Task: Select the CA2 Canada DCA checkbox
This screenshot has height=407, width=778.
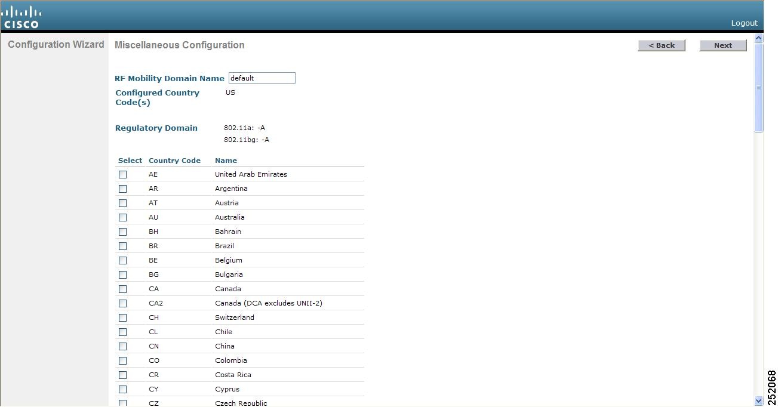Action: point(122,303)
